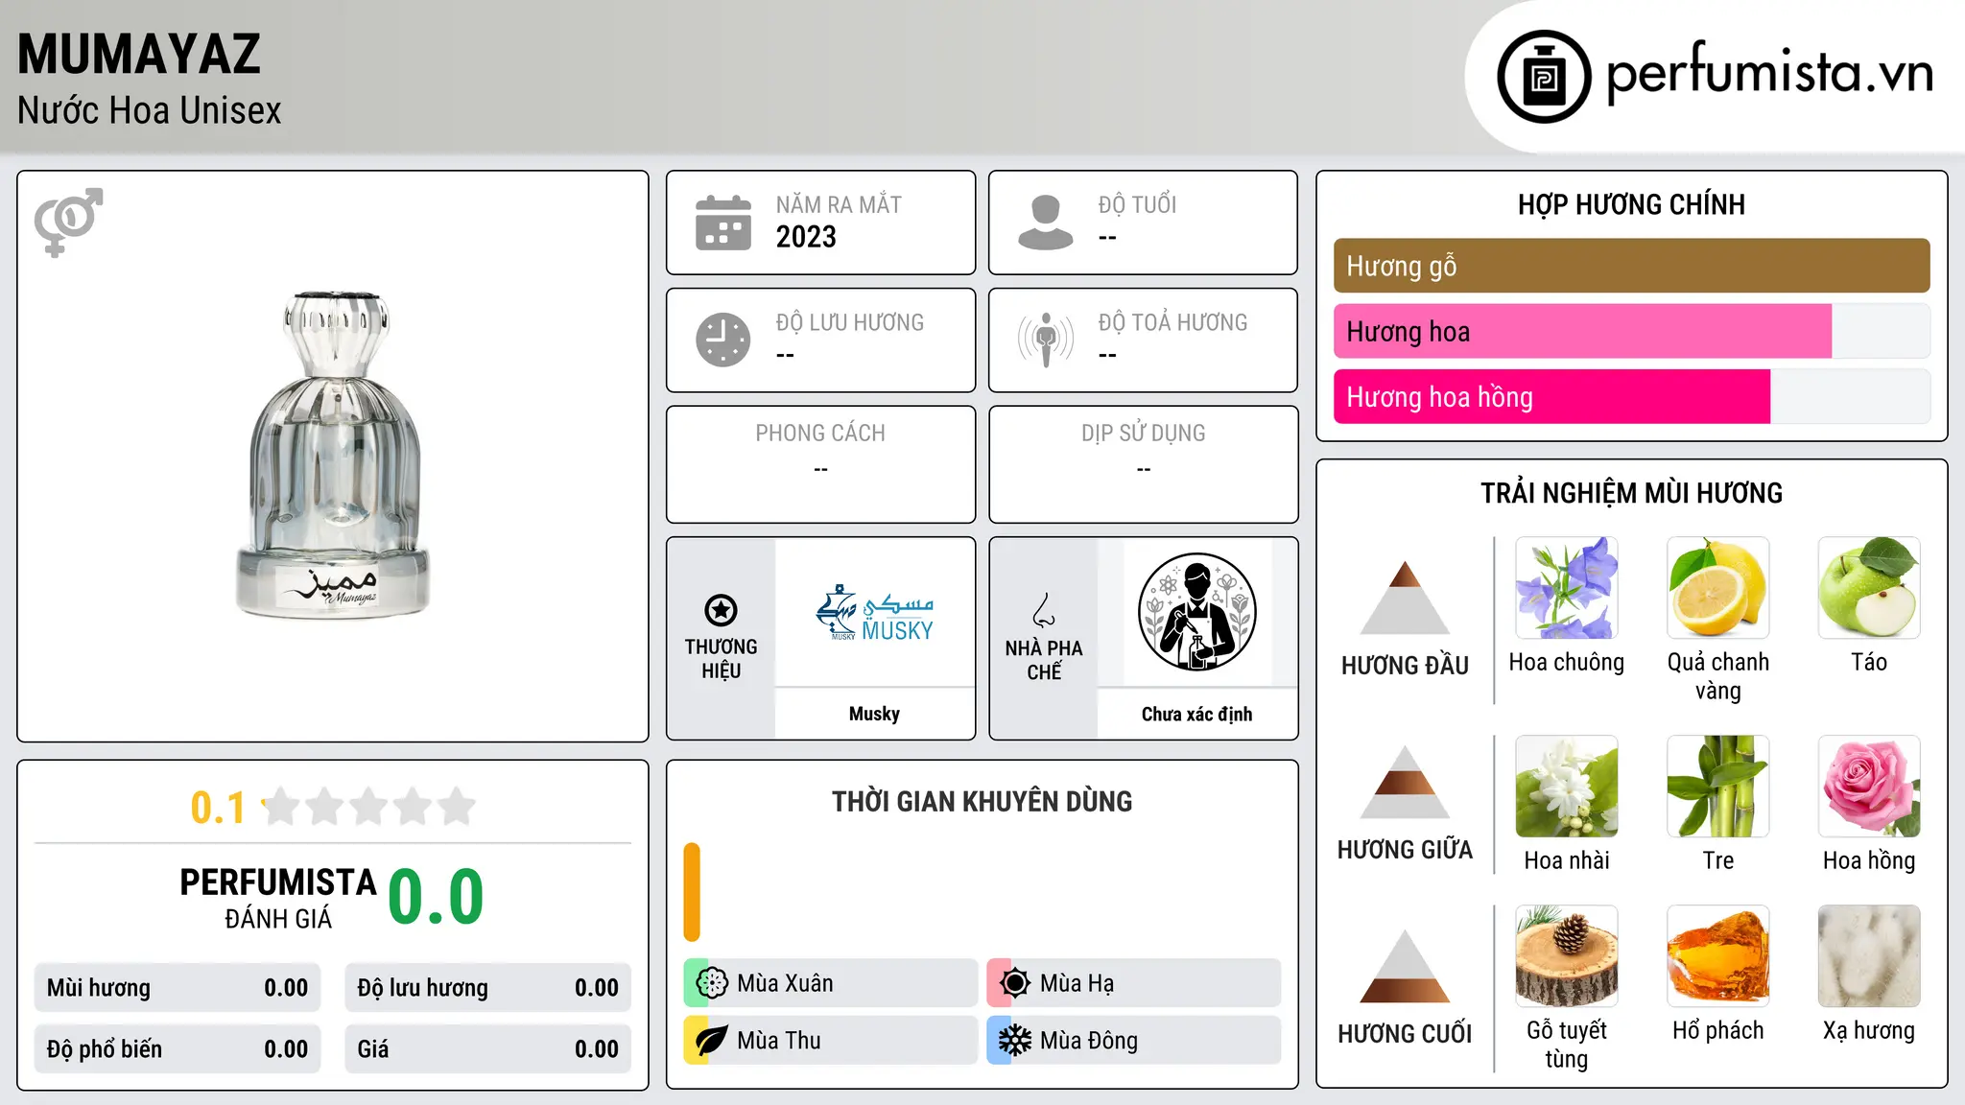Click the Hương hoa accord bar
Image resolution: width=1965 pixels, height=1105 pixels.
(1631, 332)
